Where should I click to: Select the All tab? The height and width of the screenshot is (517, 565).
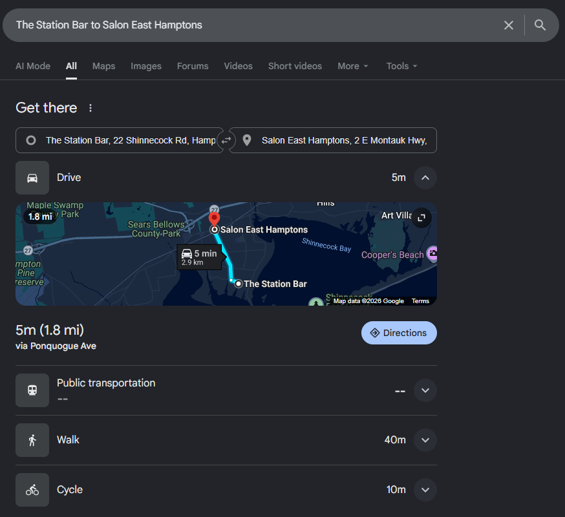71,66
